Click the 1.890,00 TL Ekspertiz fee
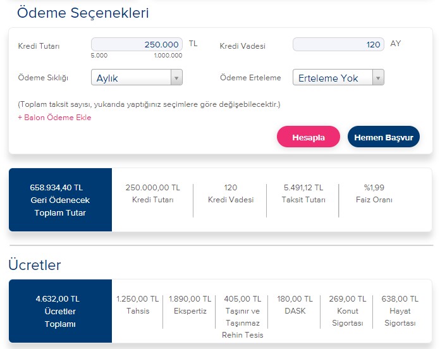The width and height of the screenshot is (440, 349). coord(190,305)
